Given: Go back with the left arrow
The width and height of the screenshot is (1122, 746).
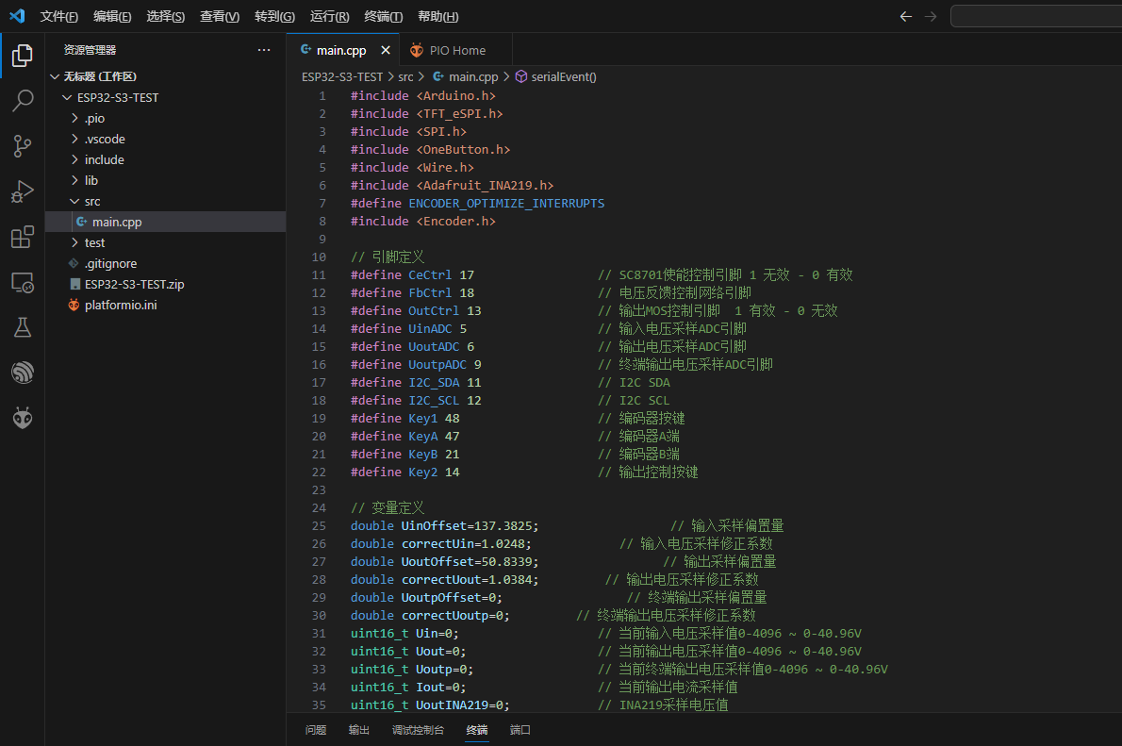Looking at the screenshot, I should click(906, 16).
